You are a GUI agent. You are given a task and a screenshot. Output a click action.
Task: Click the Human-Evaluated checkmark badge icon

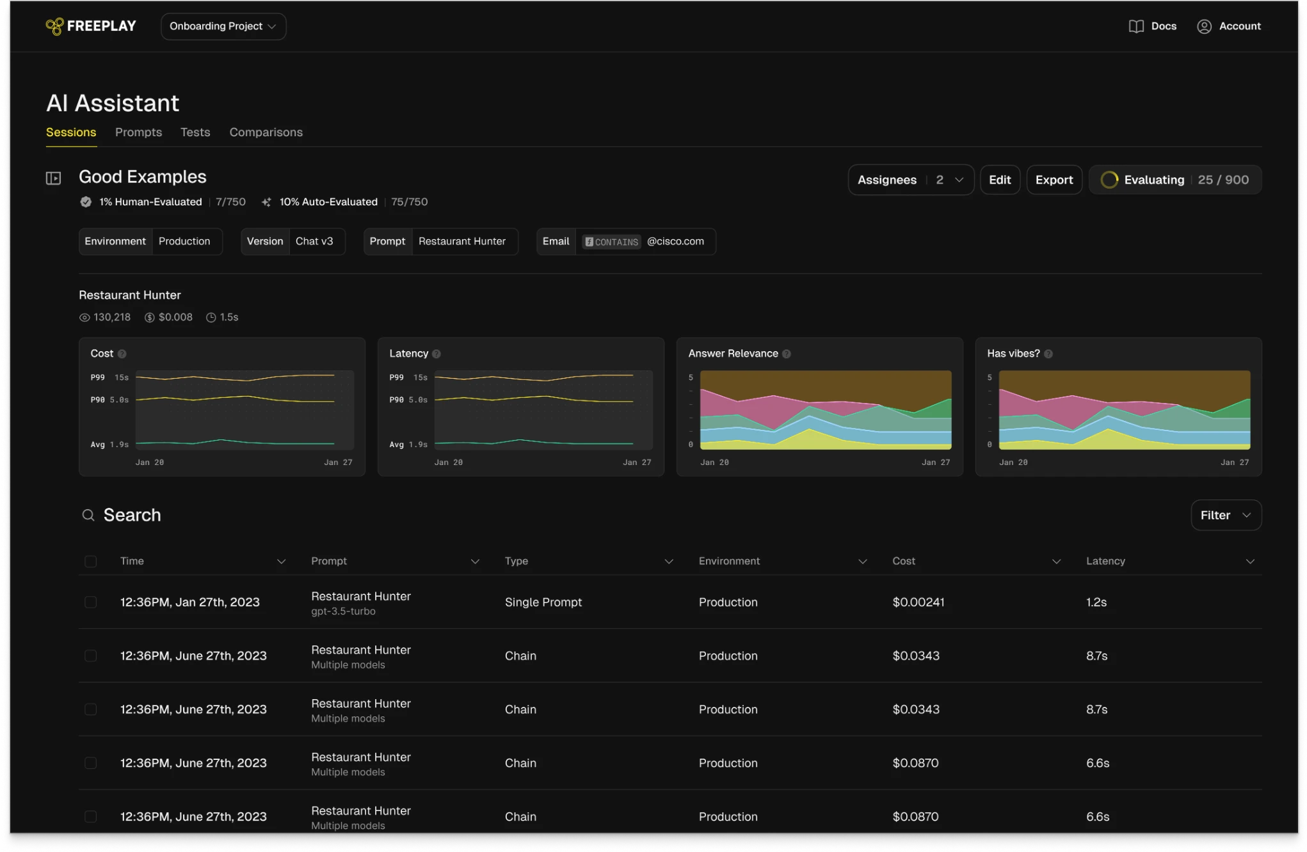coord(86,202)
